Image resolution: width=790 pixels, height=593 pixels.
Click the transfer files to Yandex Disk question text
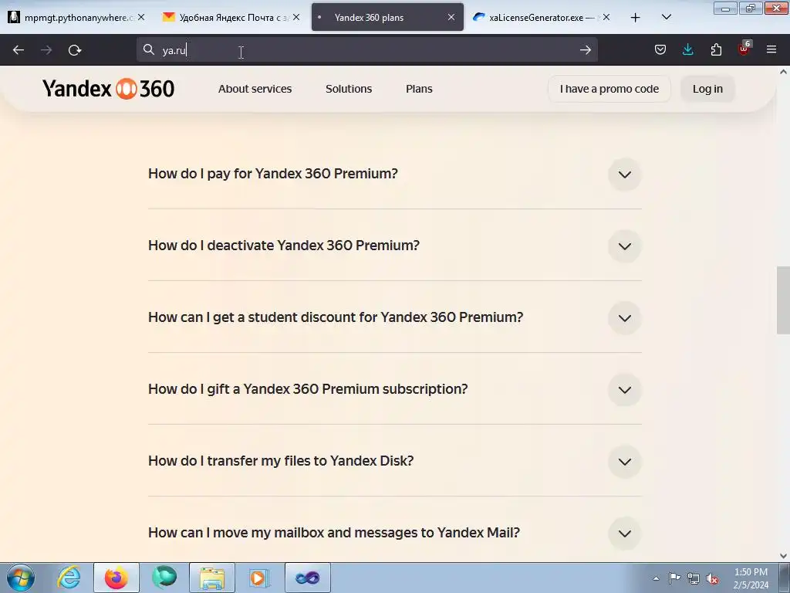click(x=281, y=461)
